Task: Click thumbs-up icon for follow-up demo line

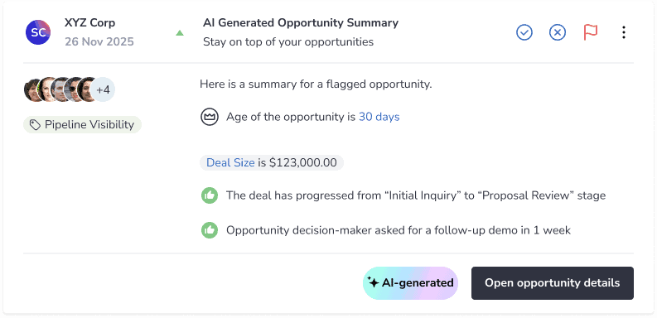Action: (209, 230)
